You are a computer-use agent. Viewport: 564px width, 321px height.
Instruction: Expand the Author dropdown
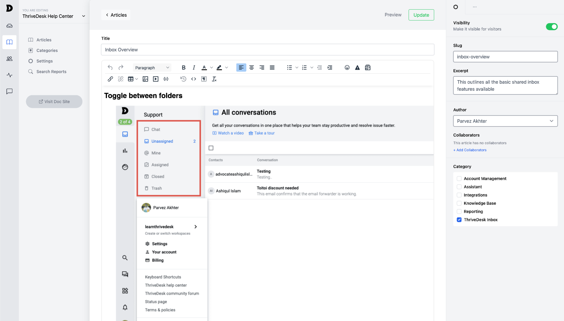pyautogui.click(x=505, y=121)
